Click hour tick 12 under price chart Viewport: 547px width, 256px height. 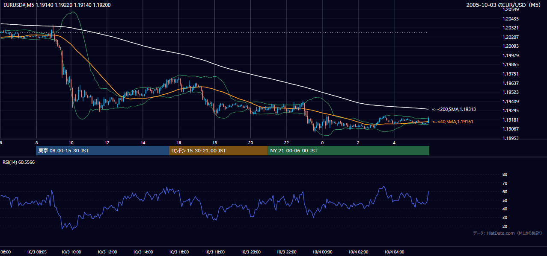click(107, 143)
